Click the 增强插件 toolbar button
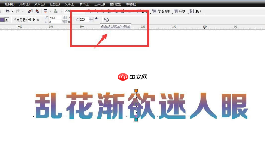This screenshot has height=154, width=265. coord(161,11)
